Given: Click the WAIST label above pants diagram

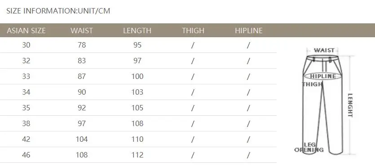Looking at the screenshot, I should pos(324,50).
